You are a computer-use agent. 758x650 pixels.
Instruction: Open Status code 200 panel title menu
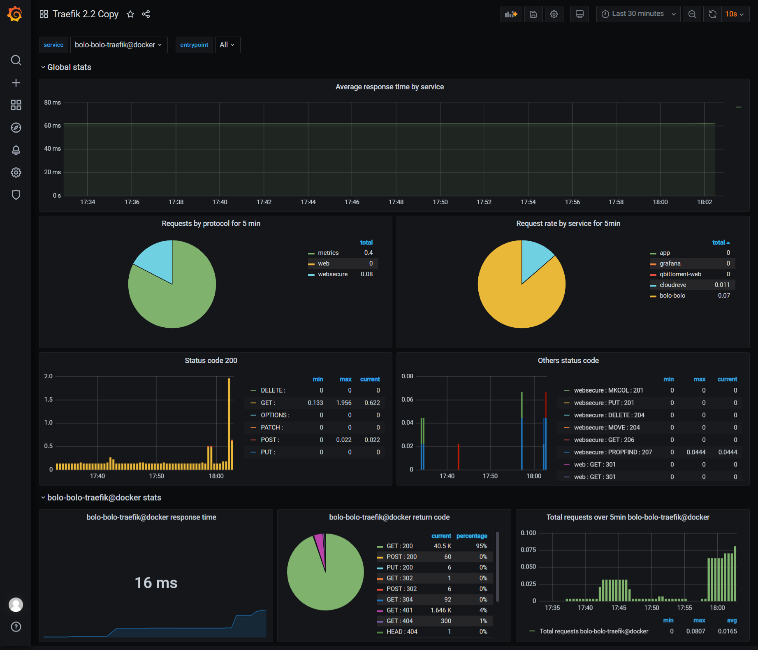[211, 361]
